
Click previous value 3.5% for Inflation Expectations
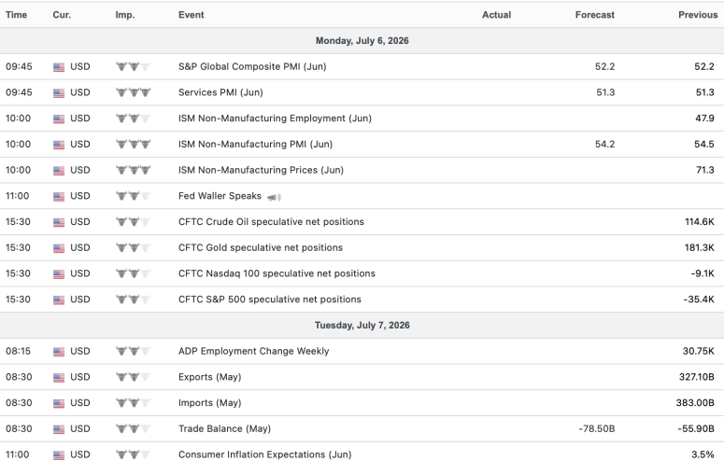coord(703,454)
